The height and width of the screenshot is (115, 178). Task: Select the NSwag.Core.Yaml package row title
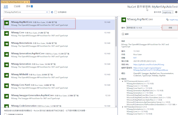(x=21, y=85)
